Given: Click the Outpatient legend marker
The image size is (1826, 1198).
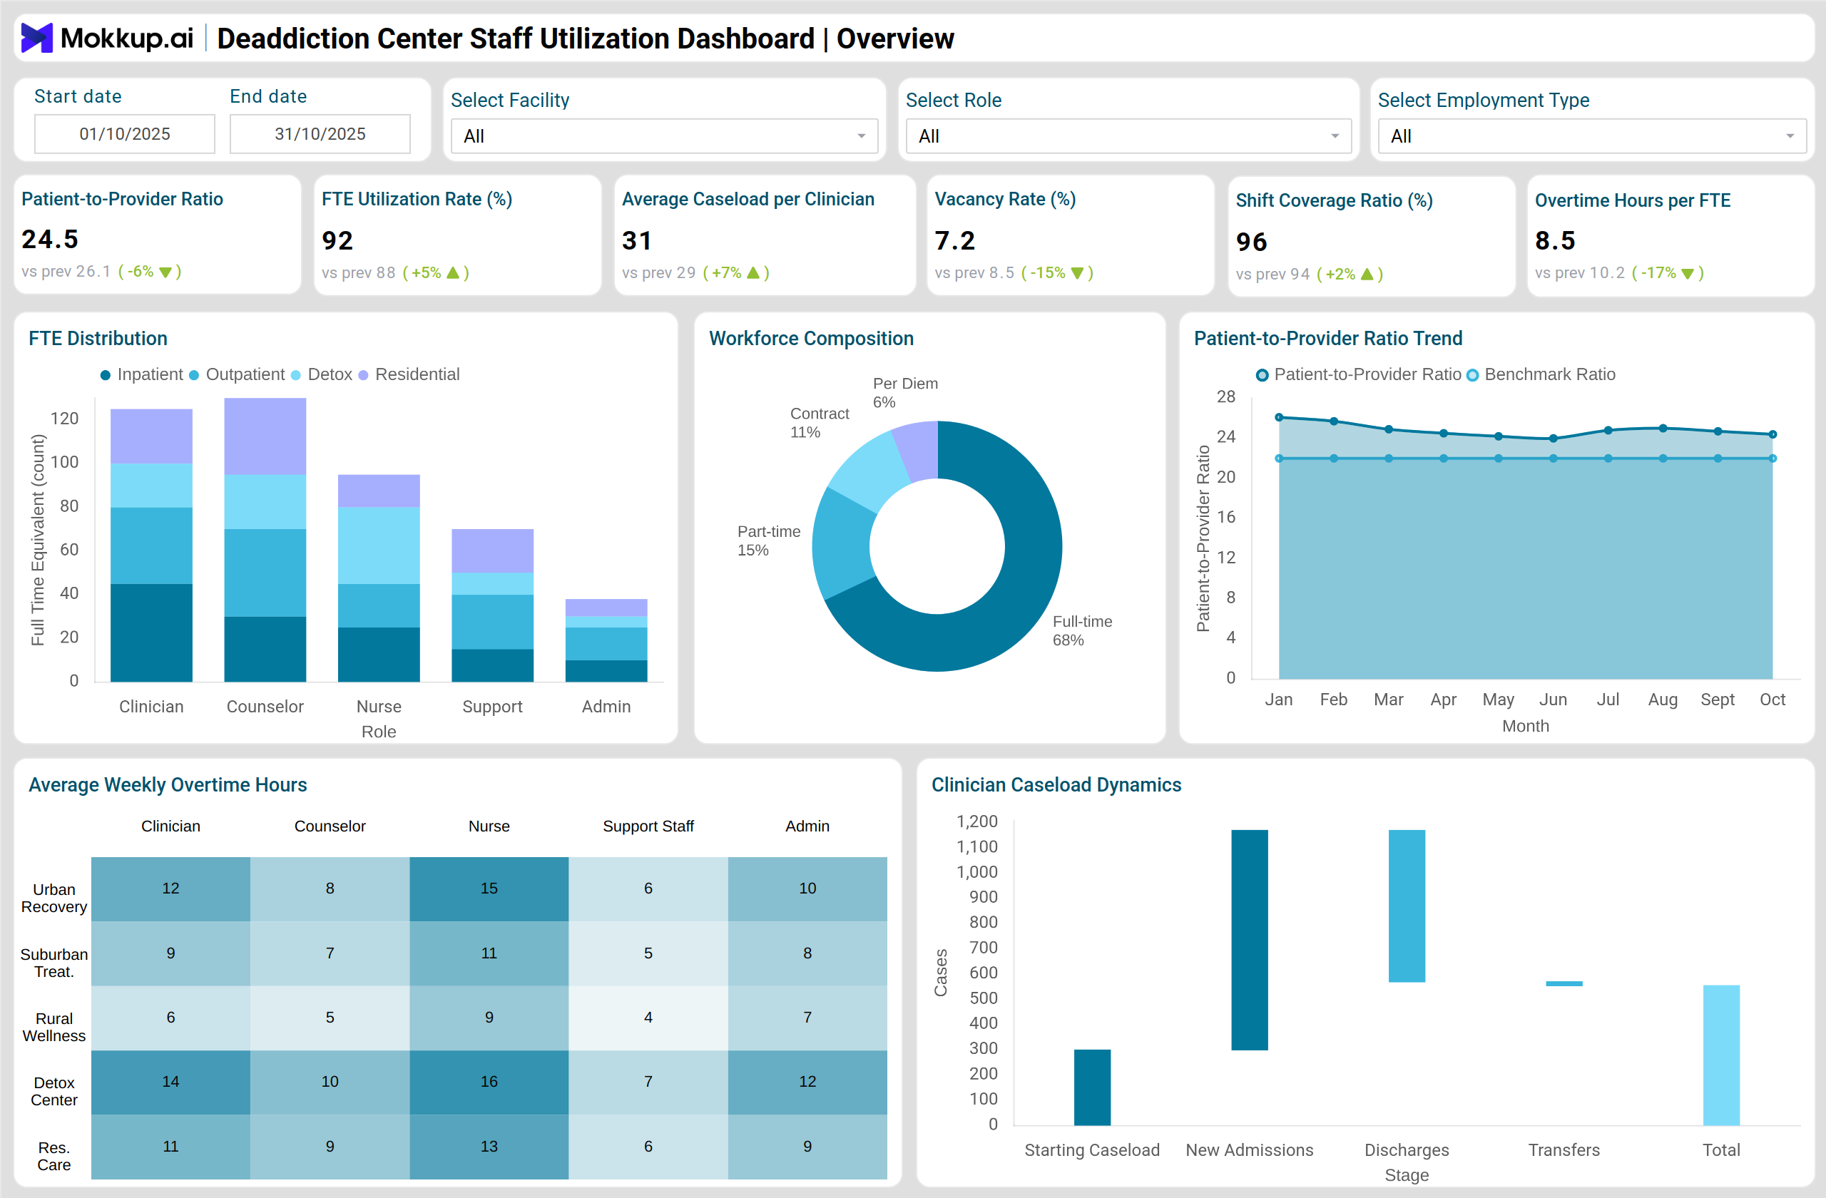Looking at the screenshot, I should click(x=194, y=375).
